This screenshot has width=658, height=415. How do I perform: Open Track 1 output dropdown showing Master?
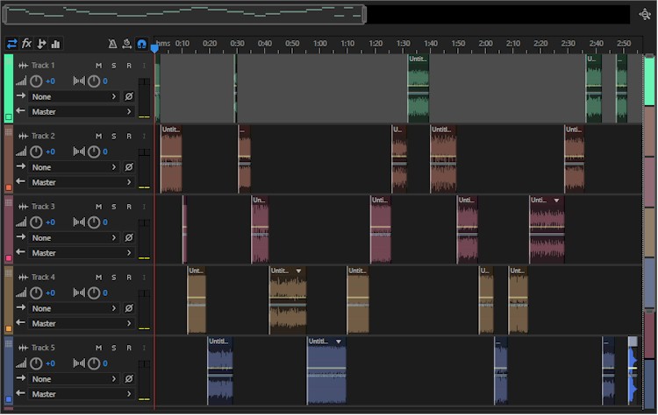coord(82,112)
